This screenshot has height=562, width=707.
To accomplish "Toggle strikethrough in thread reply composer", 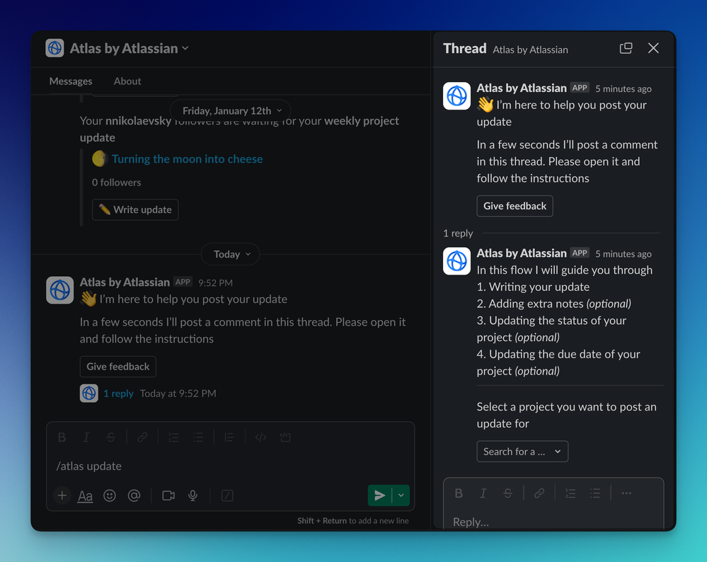I will coord(507,493).
